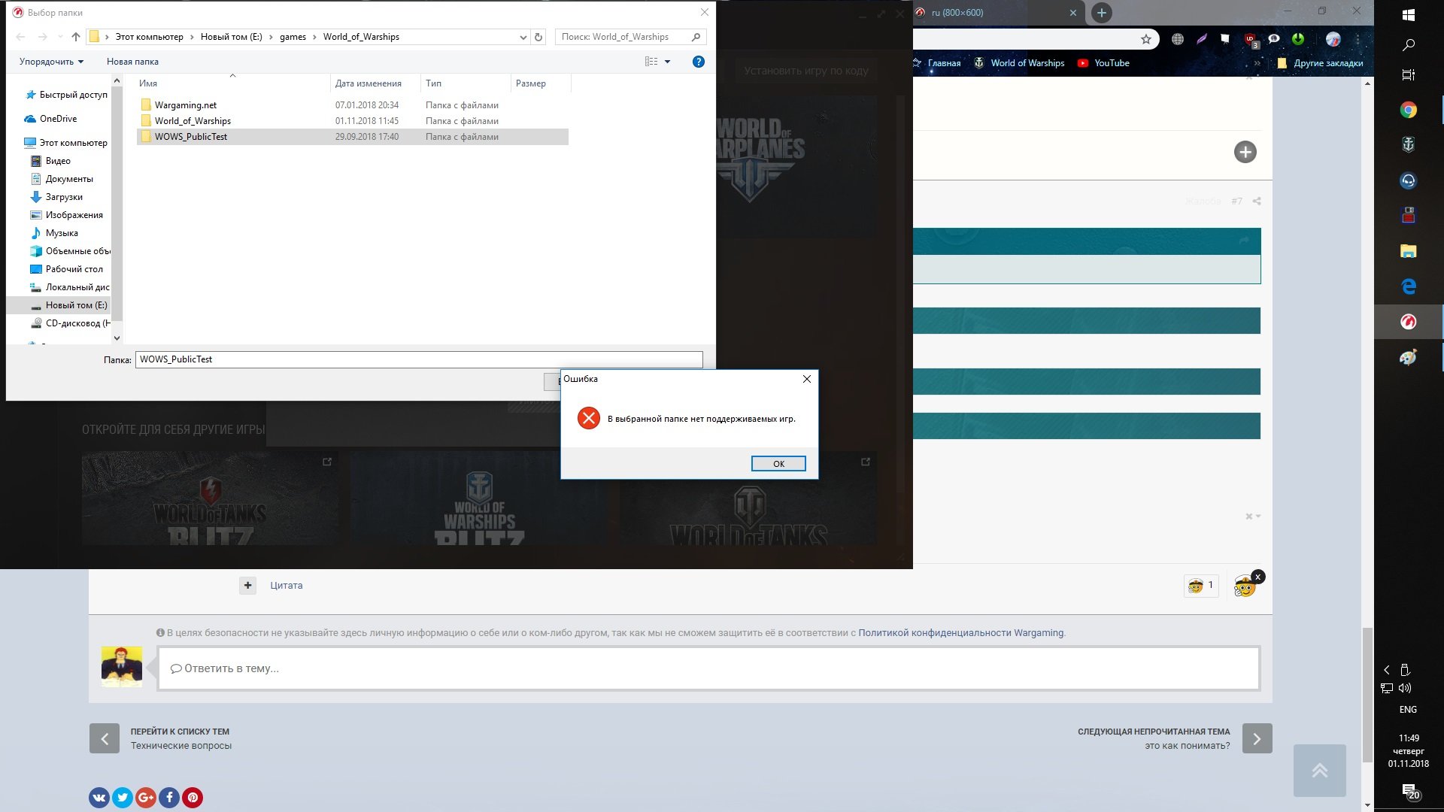Close the Ошибка error dialog
Screen dimensions: 1444x812
click(807, 379)
